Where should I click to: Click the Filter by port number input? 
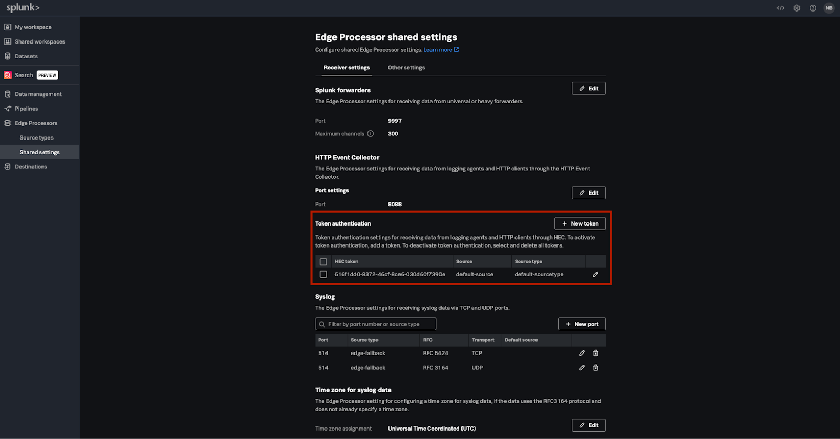click(x=375, y=324)
